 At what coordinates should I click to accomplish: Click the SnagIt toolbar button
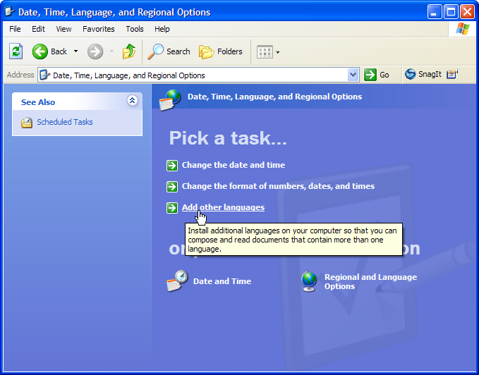(x=423, y=75)
